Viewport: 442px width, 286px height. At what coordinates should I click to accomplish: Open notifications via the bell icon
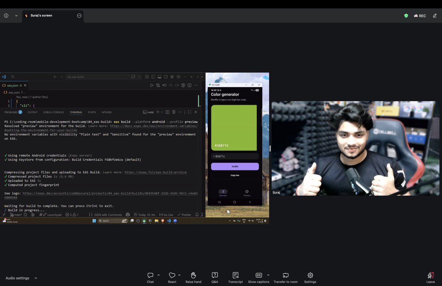197,214
